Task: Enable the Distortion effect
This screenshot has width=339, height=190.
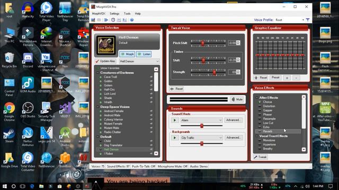Action: coord(260,106)
